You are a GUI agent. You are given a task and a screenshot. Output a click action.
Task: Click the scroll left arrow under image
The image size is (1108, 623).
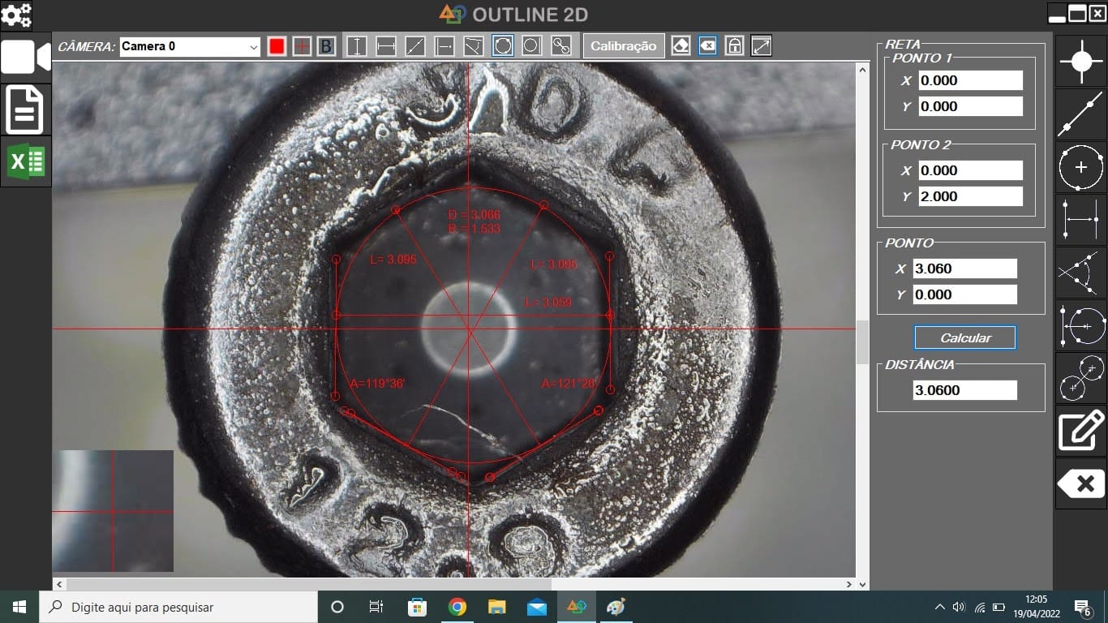click(58, 584)
